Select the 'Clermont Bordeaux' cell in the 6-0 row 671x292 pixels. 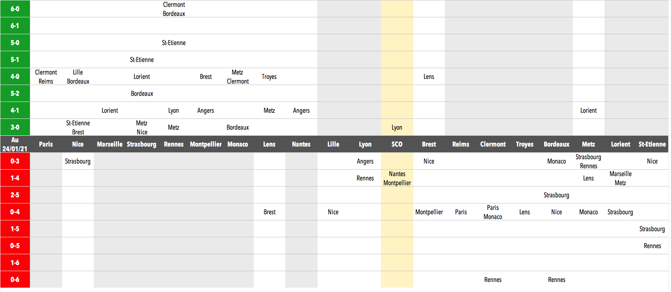(x=174, y=9)
